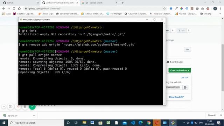Open the Apps bookmark shortcut
This screenshot has width=224, height=126.
click(6, 14)
